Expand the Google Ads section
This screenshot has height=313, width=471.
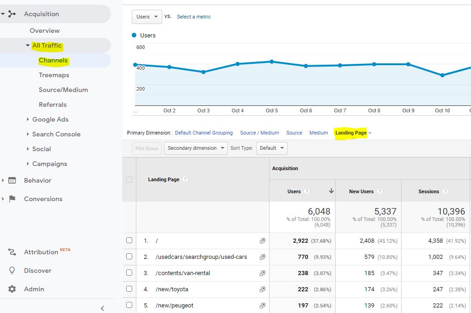pyautogui.click(x=49, y=119)
